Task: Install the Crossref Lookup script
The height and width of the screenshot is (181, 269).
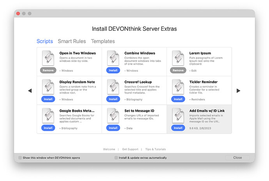Action: (x=113, y=99)
